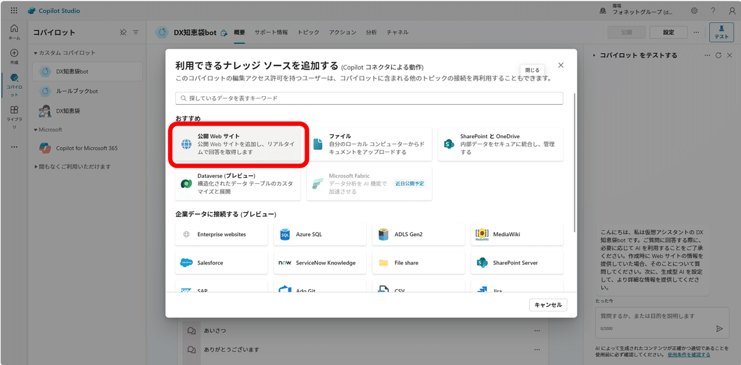
Task: Click the Cancel button in dialog
Action: [548, 305]
